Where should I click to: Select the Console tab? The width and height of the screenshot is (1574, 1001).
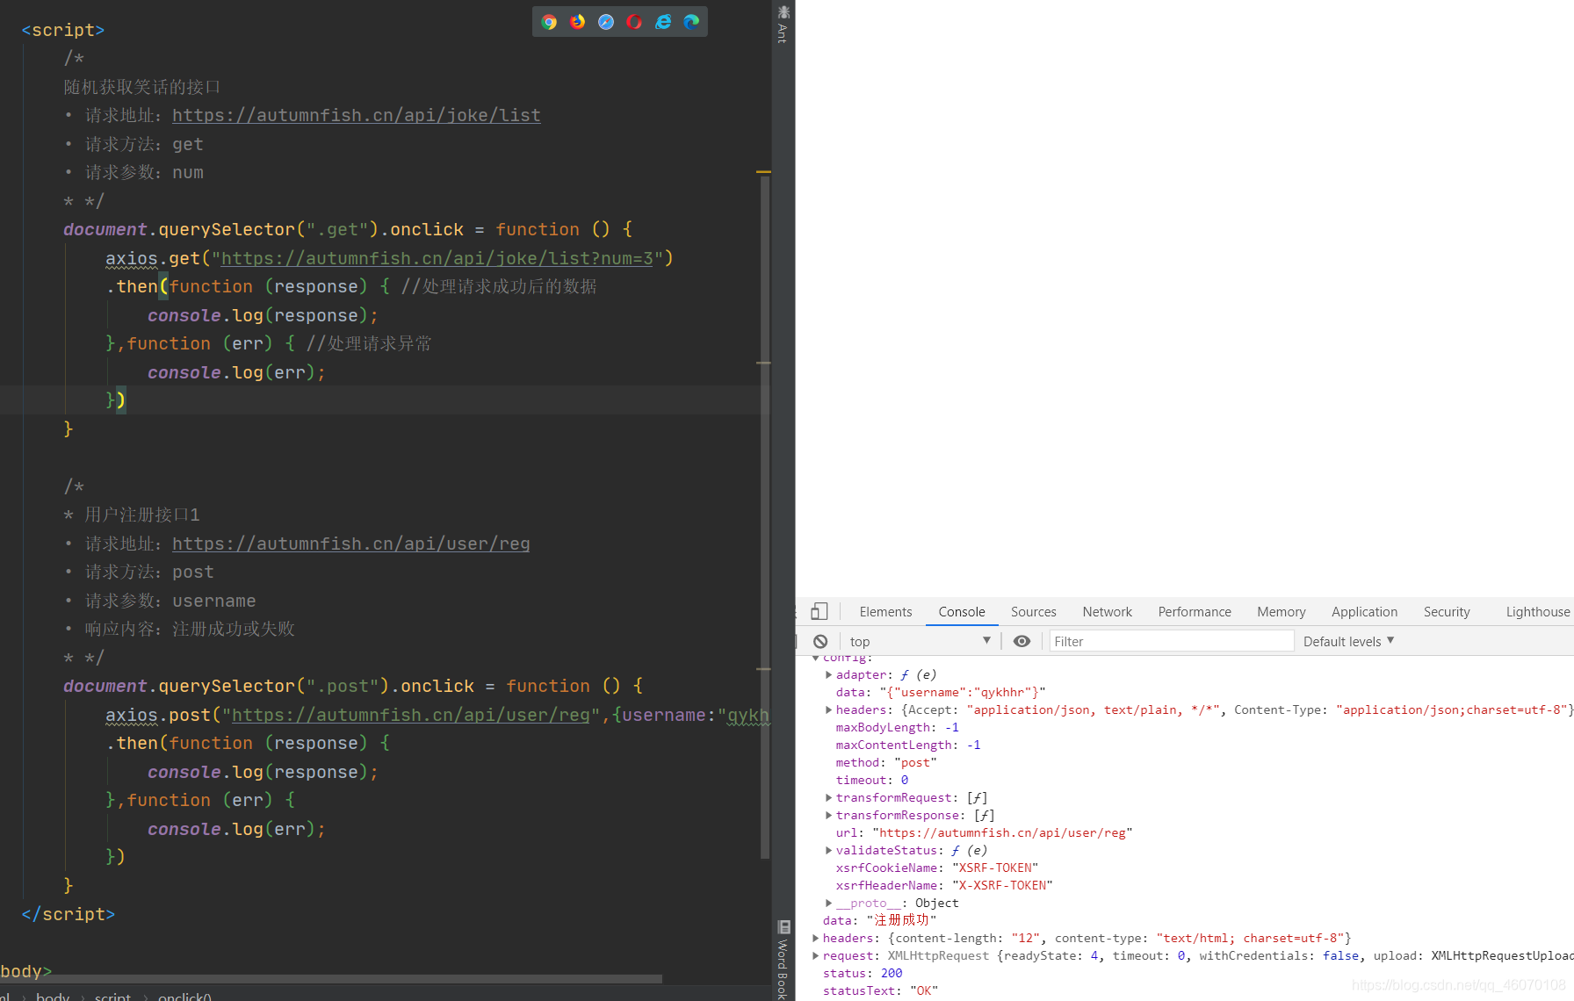(x=961, y=611)
